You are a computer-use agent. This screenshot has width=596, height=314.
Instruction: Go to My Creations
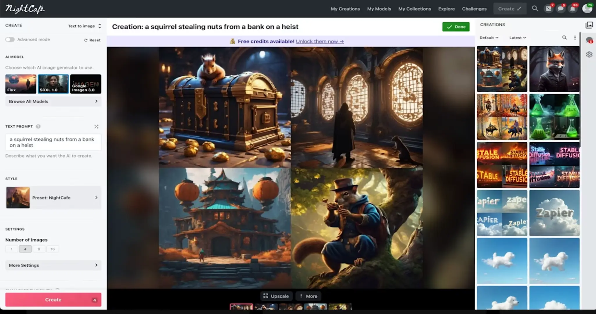345,9
